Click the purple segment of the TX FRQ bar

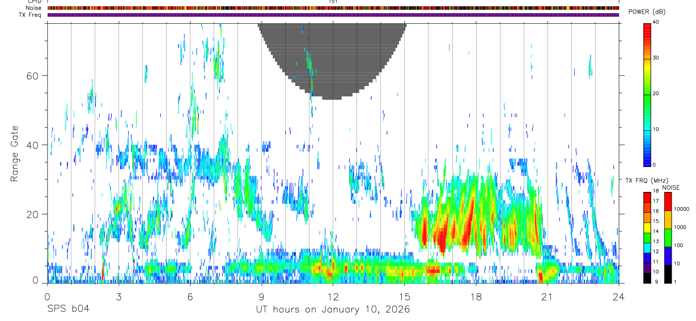tap(647, 268)
